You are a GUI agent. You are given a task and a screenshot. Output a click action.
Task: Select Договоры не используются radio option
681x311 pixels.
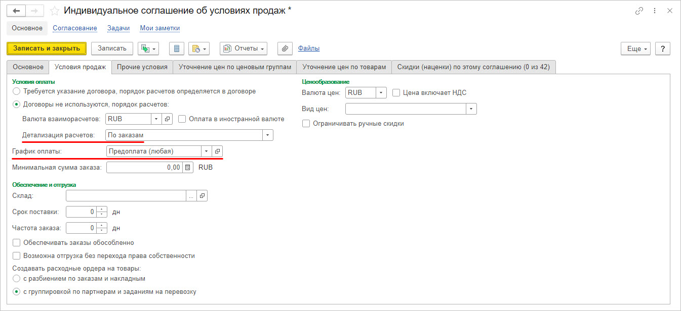point(17,105)
